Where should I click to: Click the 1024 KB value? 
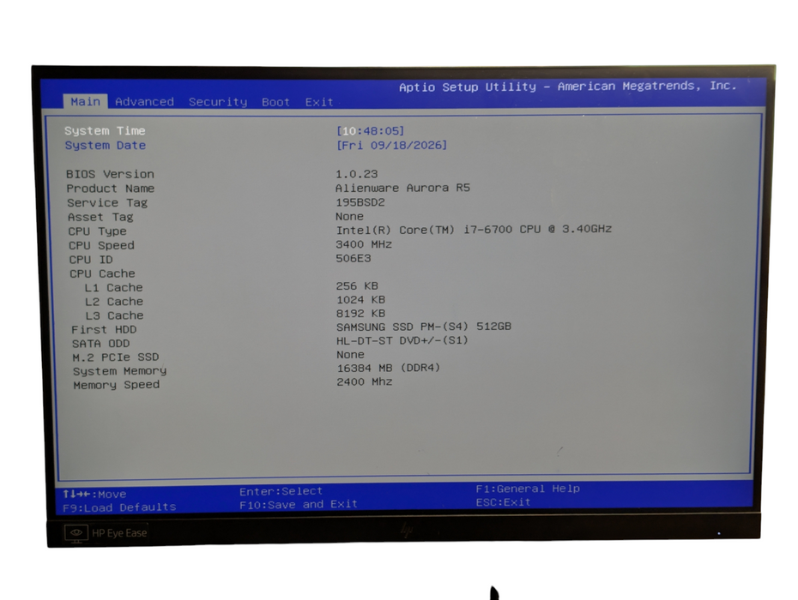[x=360, y=299]
